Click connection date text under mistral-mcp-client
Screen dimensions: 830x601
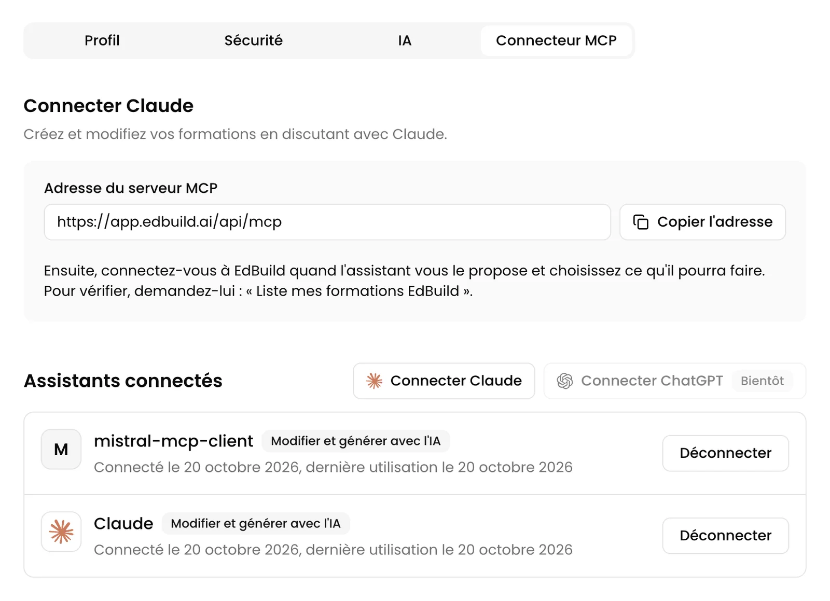pyautogui.click(x=333, y=467)
